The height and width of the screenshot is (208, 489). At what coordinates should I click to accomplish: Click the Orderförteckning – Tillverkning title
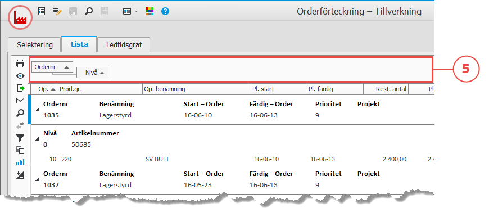(359, 12)
